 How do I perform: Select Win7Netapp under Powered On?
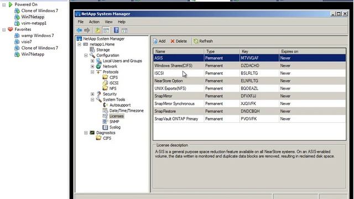pos(33,17)
